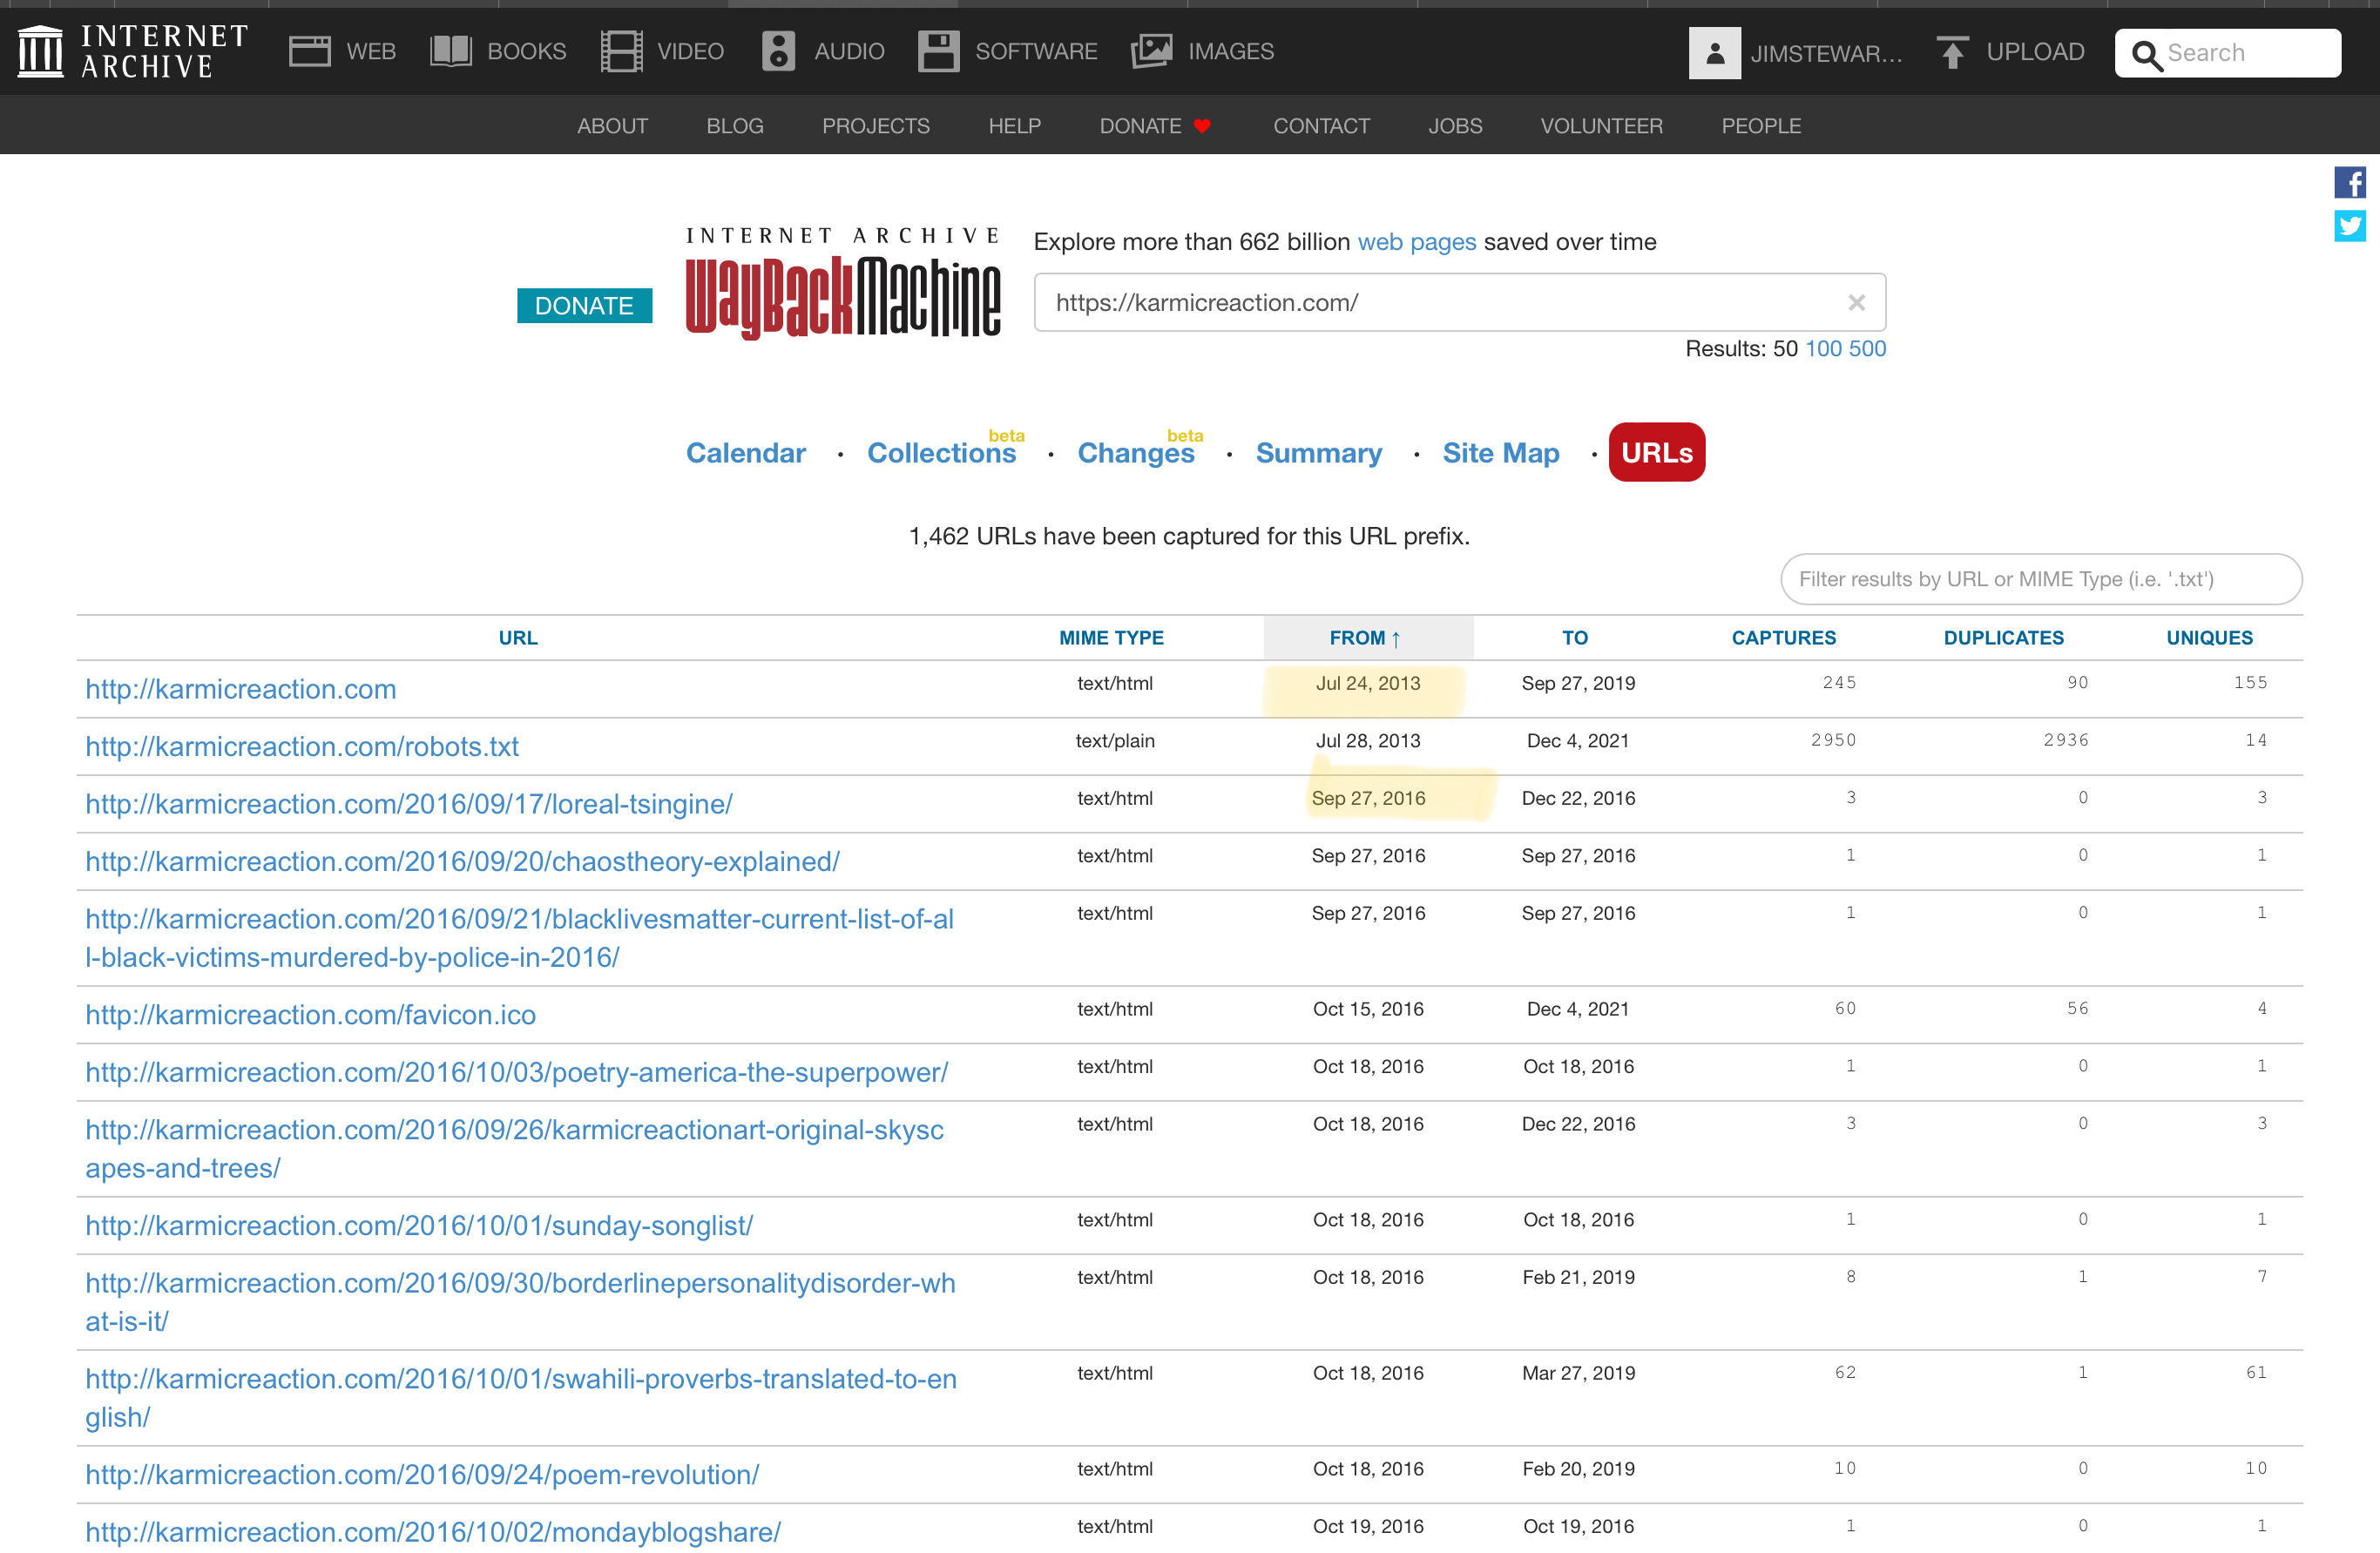
Task: Open the BLOG menu item
Action: [735, 126]
